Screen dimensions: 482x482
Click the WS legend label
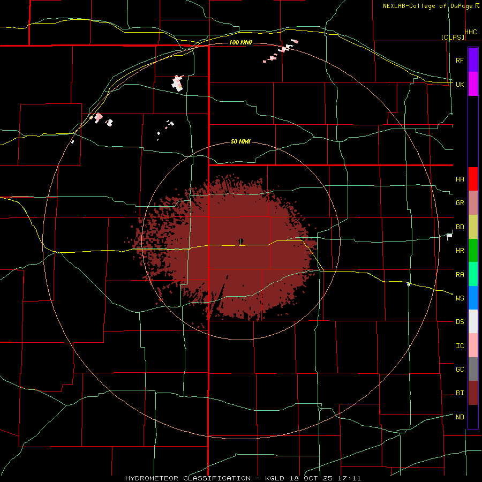pos(460,298)
